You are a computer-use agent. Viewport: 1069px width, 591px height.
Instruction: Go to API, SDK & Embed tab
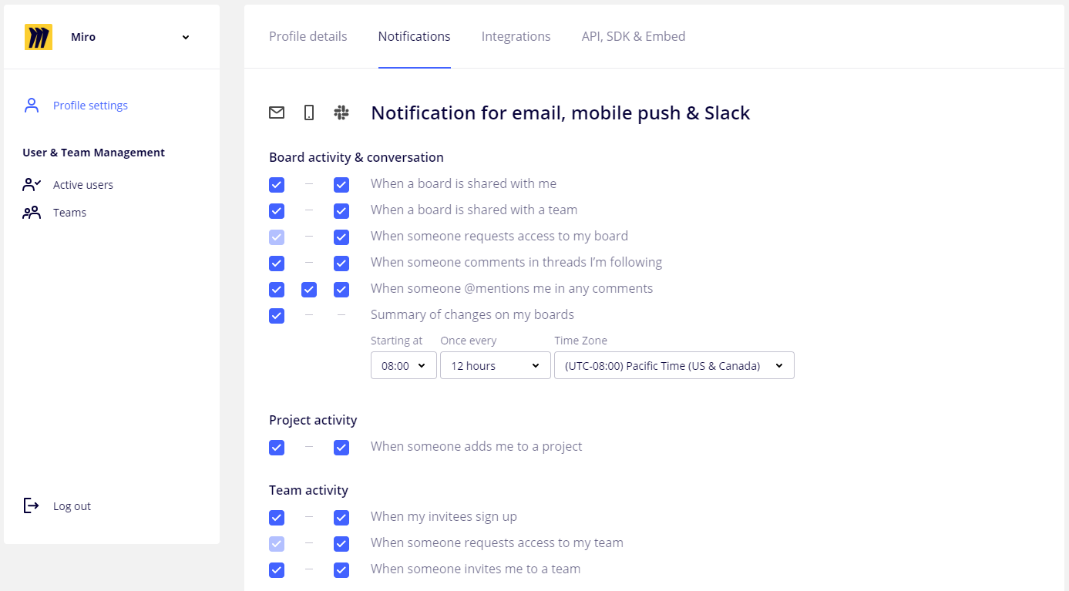633,36
